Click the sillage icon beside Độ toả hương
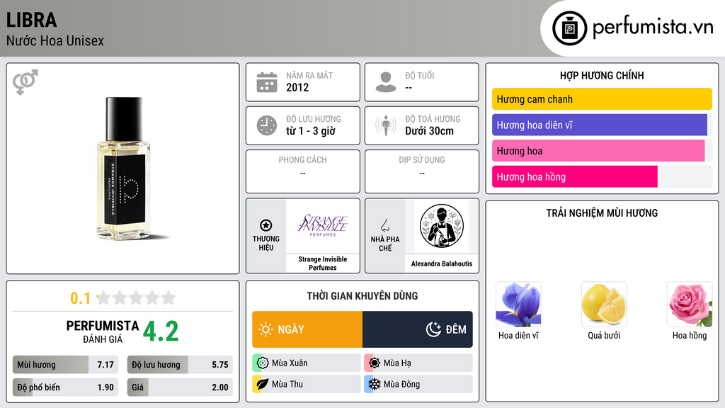Image resolution: width=725 pixels, height=408 pixels. tap(386, 125)
